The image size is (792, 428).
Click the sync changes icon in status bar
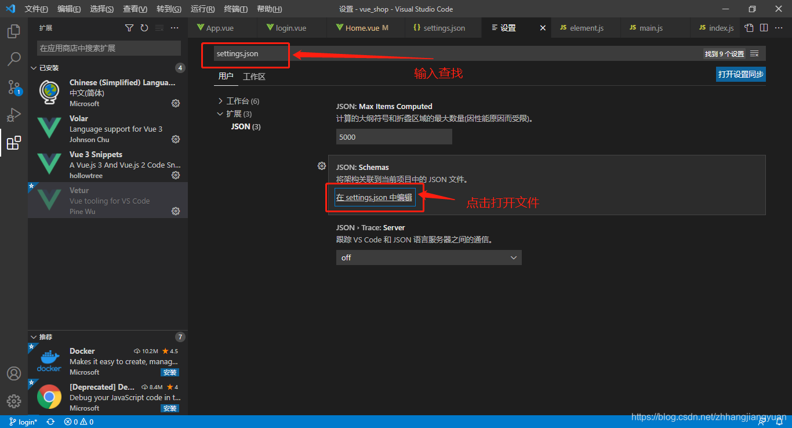click(50, 422)
